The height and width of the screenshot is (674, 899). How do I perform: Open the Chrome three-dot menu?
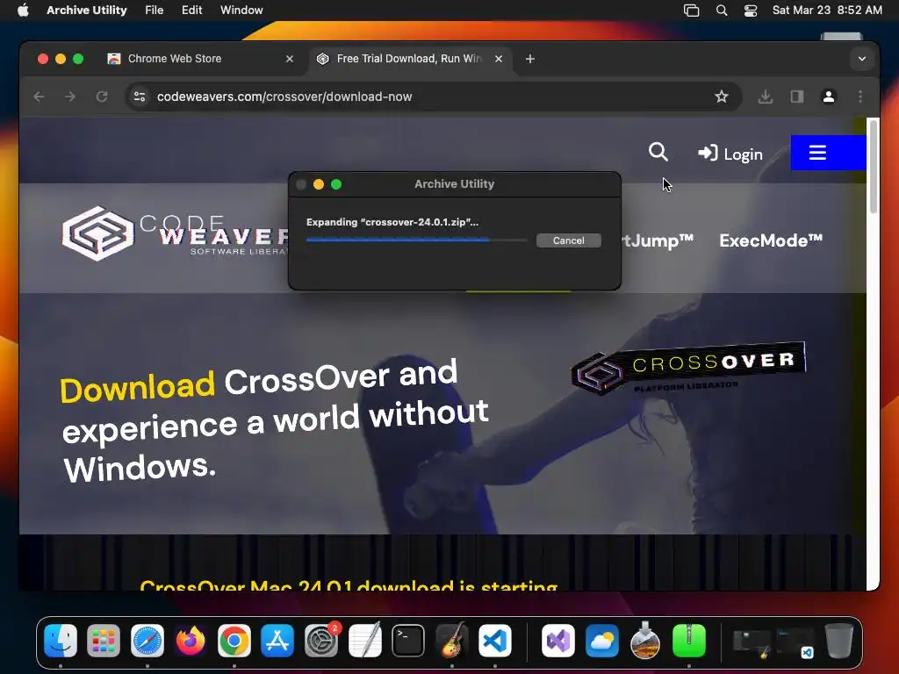click(860, 97)
